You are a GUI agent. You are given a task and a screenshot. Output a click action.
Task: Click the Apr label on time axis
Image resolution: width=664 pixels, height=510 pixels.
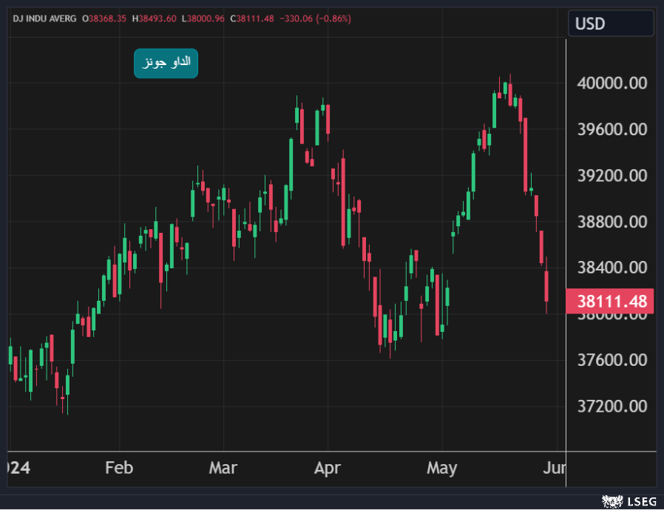[x=327, y=468]
